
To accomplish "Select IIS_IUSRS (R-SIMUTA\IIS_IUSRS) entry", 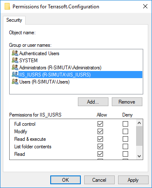I will (x=80, y=75).
